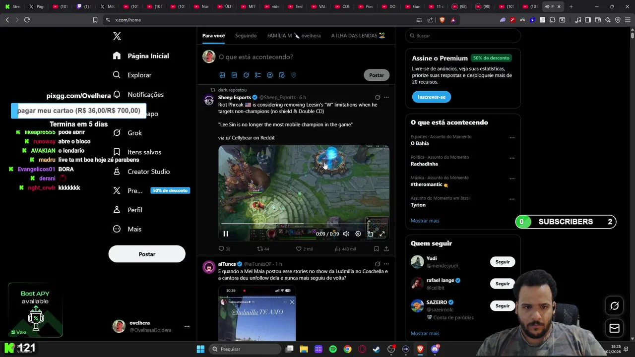Enter video fullscreen mode
635x357 pixels.
[x=382, y=234]
